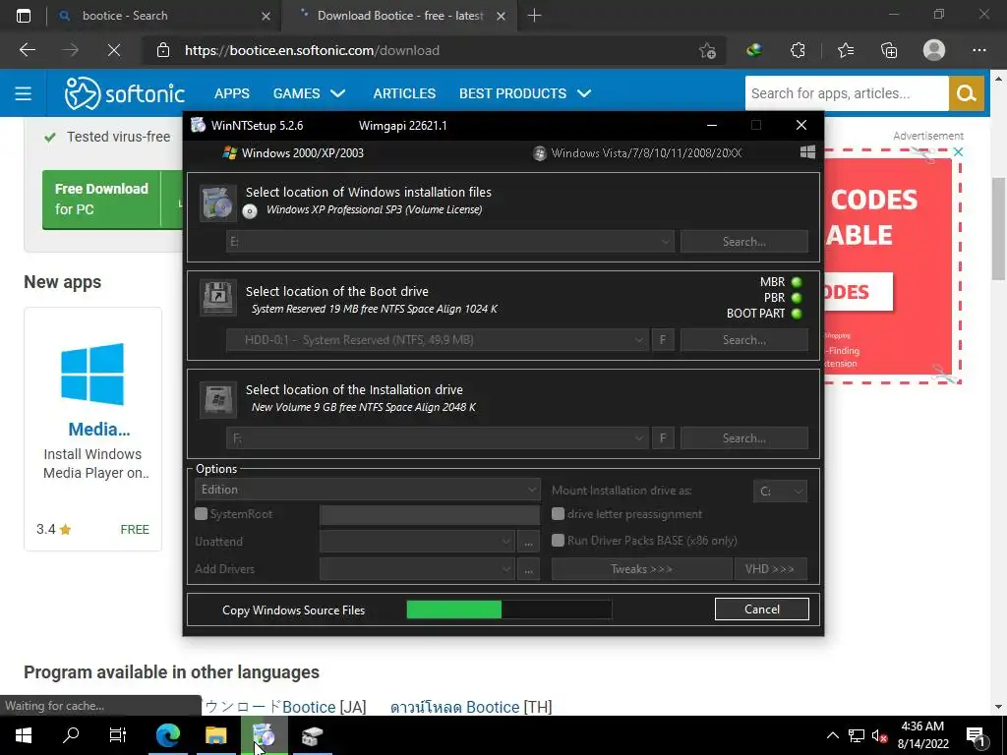Stop loading the page in Edge
The width and height of the screenshot is (1007, 755).
point(114,50)
